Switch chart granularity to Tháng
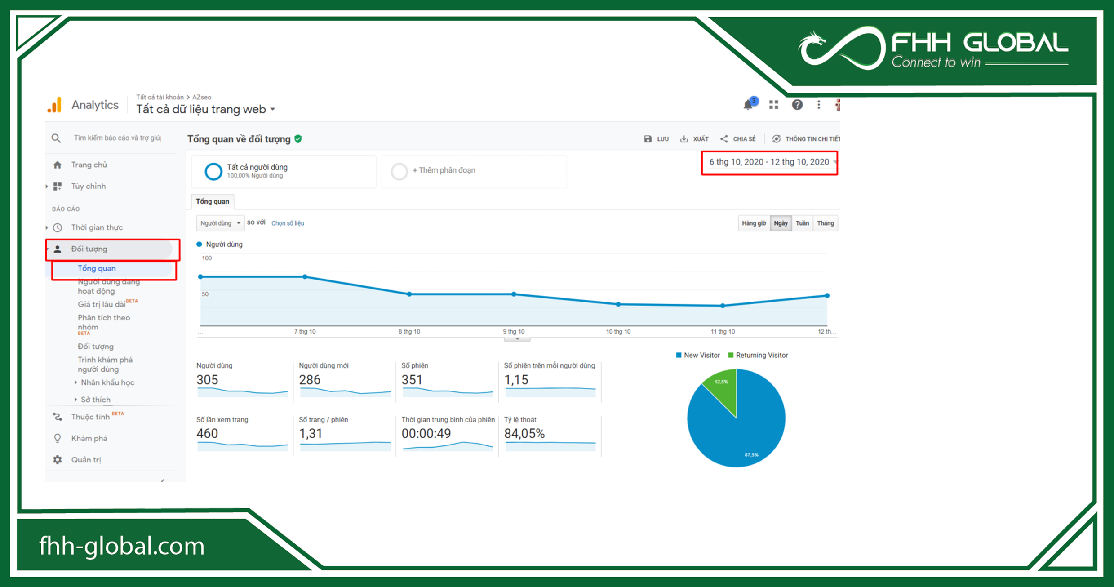This screenshot has height=587, width=1114. tap(825, 223)
